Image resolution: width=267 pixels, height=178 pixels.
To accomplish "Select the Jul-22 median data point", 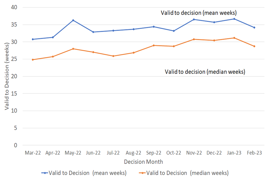I will (113, 56).
